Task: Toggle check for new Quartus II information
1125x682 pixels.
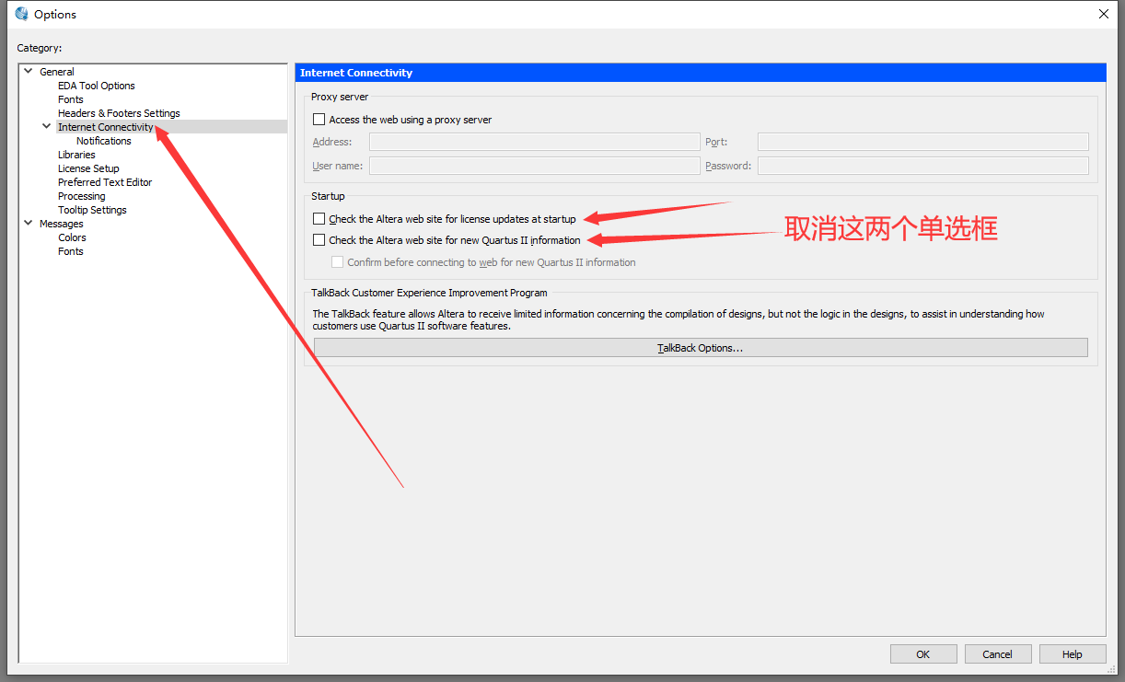Action: [x=319, y=240]
